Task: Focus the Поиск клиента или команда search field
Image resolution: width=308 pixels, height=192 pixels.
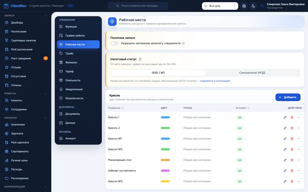Action: click(x=138, y=6)
